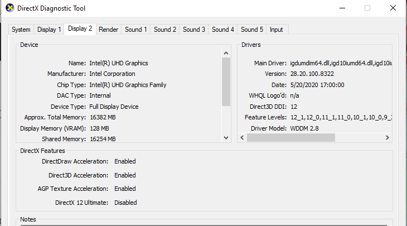This screenshot has width=407, height=226.
Task: Click Drivers panel scroll left arrow
Action: [x=242, y=138]
